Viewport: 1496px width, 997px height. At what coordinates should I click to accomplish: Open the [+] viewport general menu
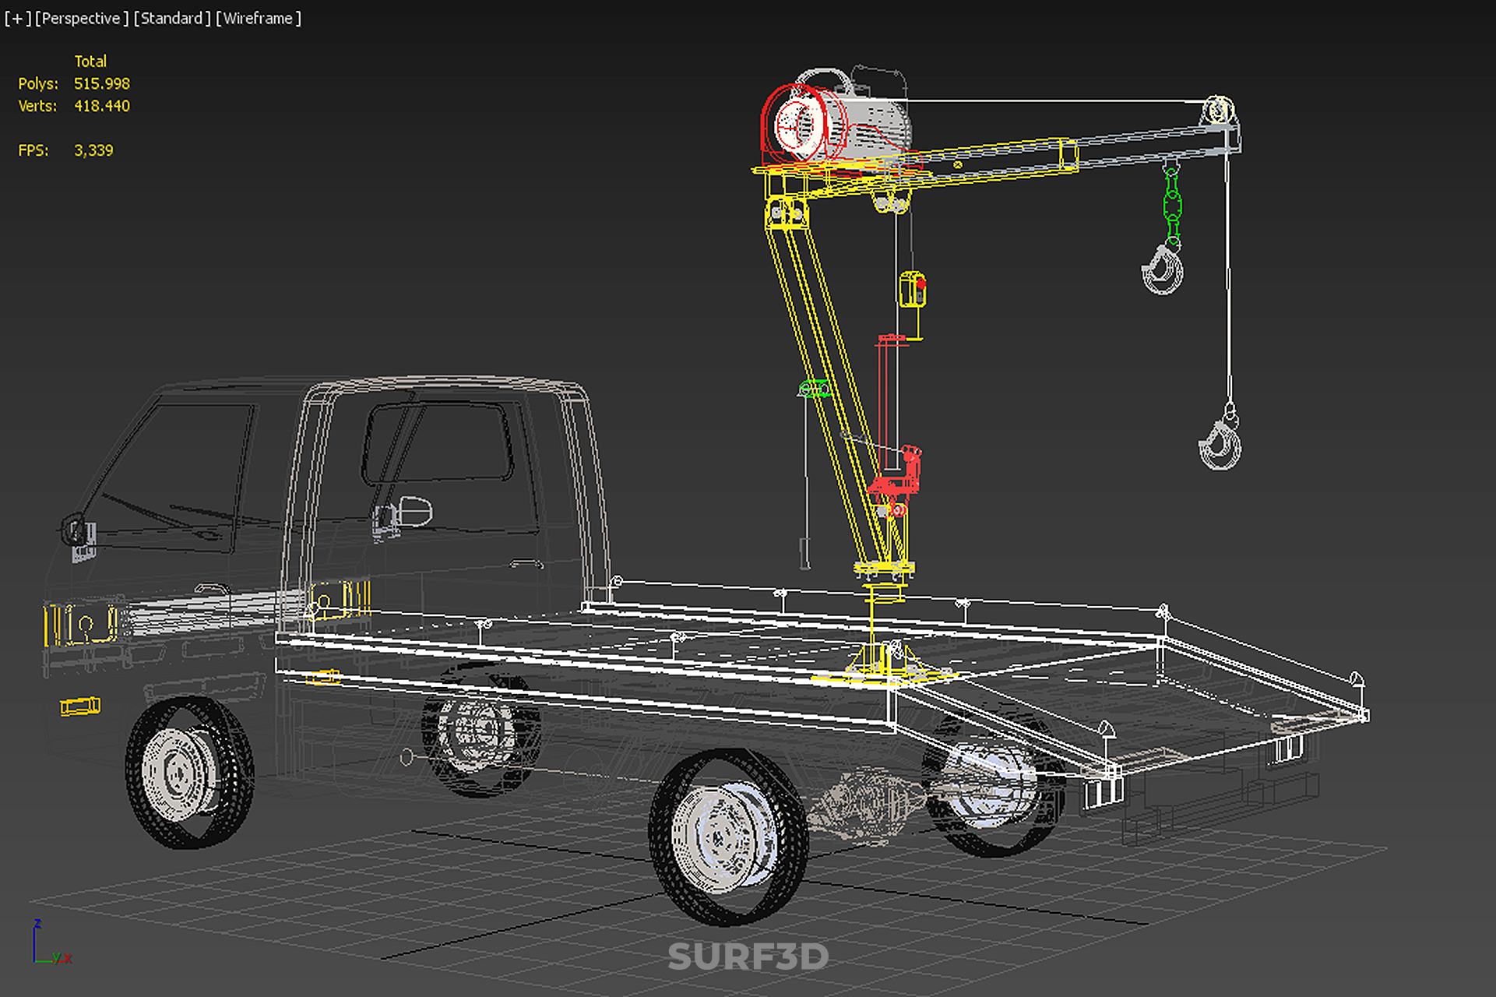(x=17, y=18)
